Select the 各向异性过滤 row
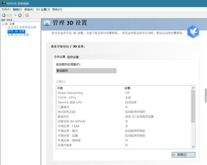Image resolution: width=207 pixels, height=165 pixels. tap(123, 112)
